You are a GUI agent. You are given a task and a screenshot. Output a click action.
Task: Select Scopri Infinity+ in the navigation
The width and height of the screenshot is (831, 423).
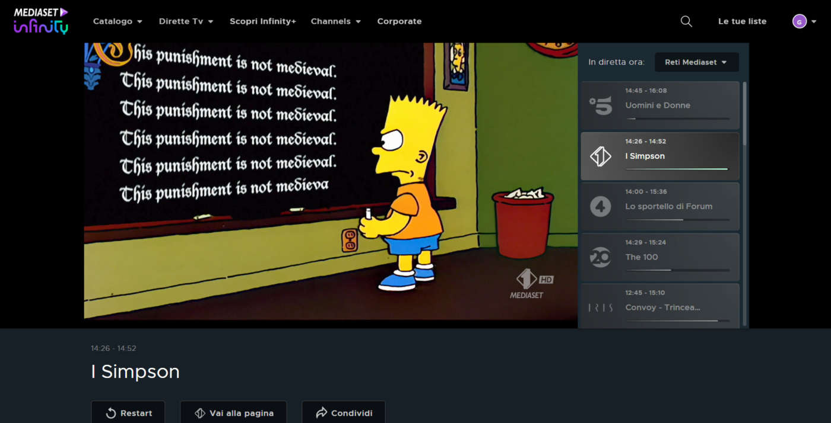coord(262,21)
